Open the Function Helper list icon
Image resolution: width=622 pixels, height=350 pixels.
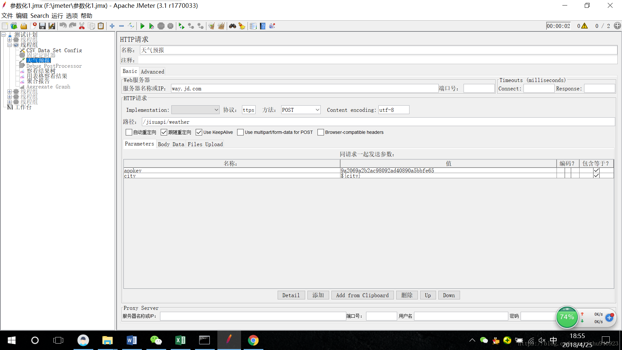(x=253, y=26)
